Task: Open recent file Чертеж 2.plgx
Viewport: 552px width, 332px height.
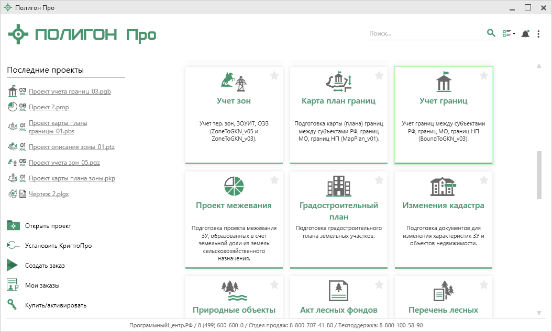Action: click(x=49, y=194)
